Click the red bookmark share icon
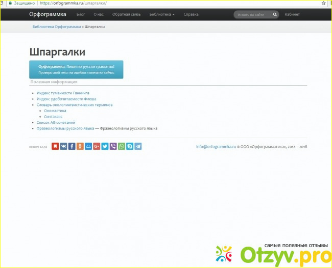This screenshot has width=332, height=268. (x=55, y=146)
